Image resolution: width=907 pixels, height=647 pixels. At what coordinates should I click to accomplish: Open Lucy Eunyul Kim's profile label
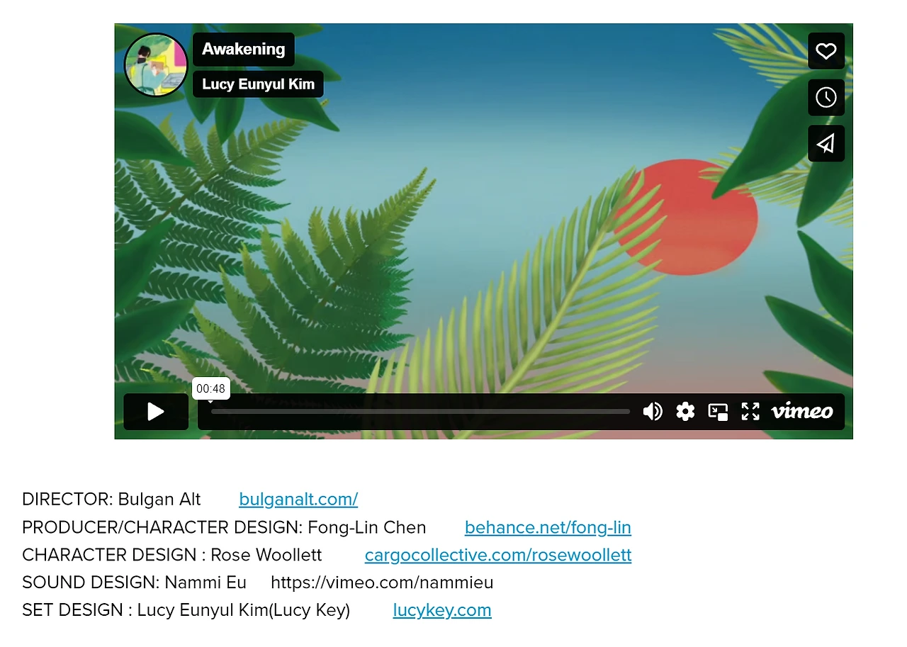pos(258,84)
